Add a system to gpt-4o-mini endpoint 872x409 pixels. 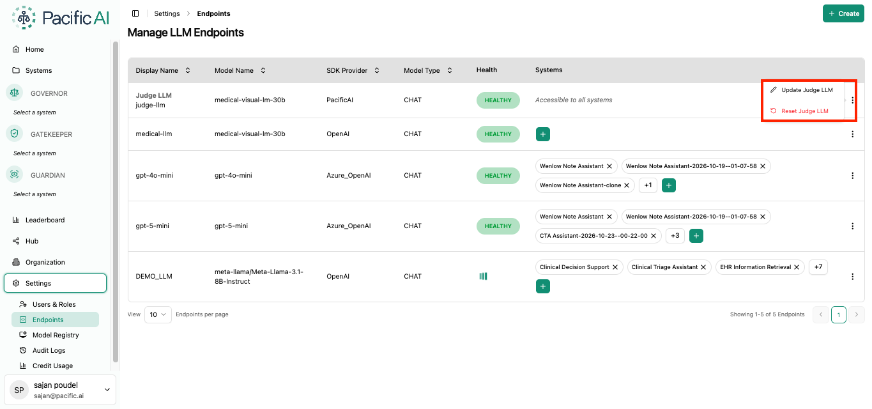click(669, 185)
